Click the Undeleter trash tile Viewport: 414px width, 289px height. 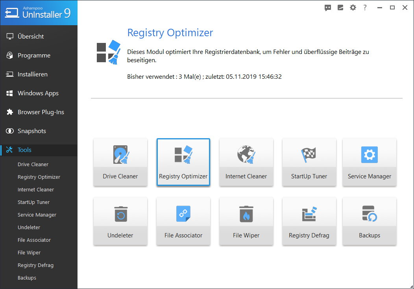pyautogui.click(x=120, y=221)
